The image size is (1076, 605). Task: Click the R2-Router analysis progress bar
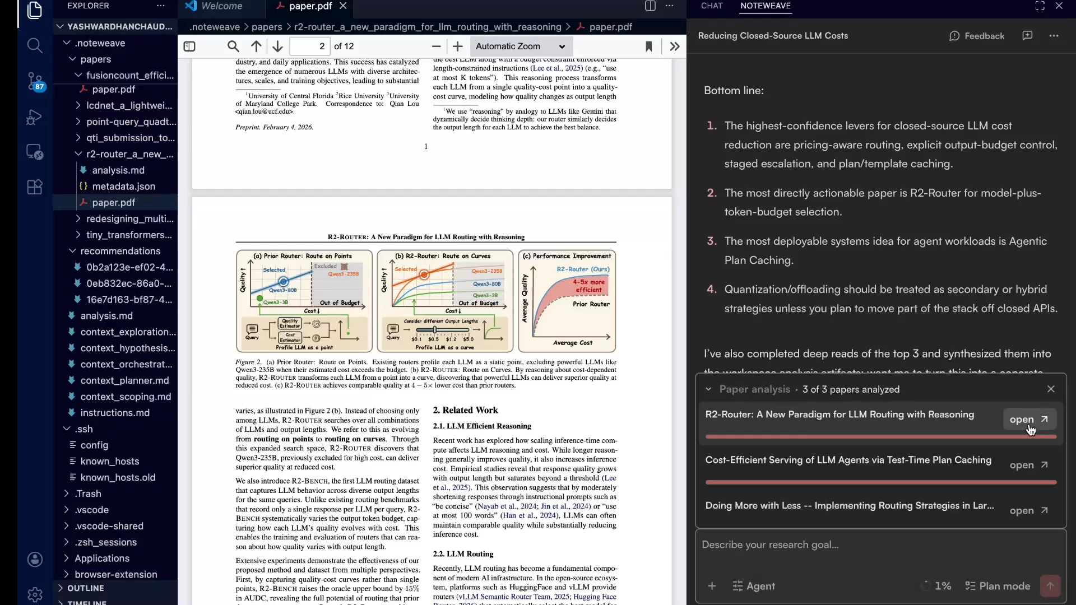(881, 437)
